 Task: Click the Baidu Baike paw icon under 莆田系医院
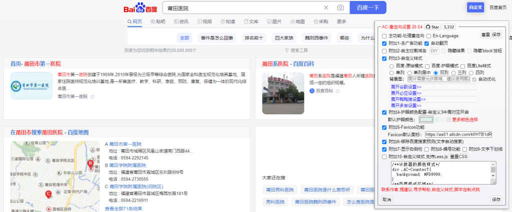tap(312, 91)
